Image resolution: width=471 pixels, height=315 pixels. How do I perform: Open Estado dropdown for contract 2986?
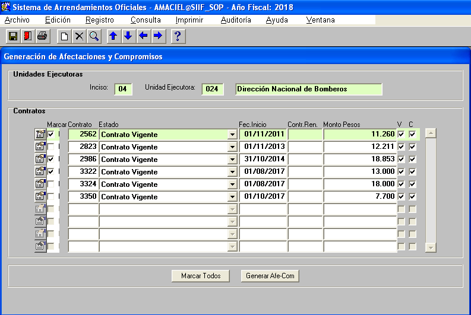pyautogui.click(x=232, y=160)
